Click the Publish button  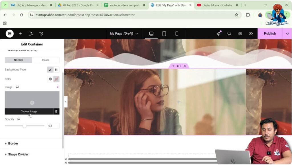click(269, 33)
